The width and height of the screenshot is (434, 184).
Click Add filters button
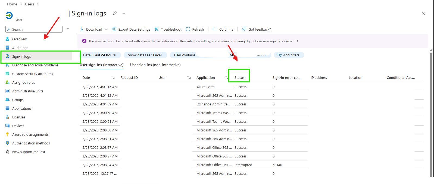pos(289,55)
